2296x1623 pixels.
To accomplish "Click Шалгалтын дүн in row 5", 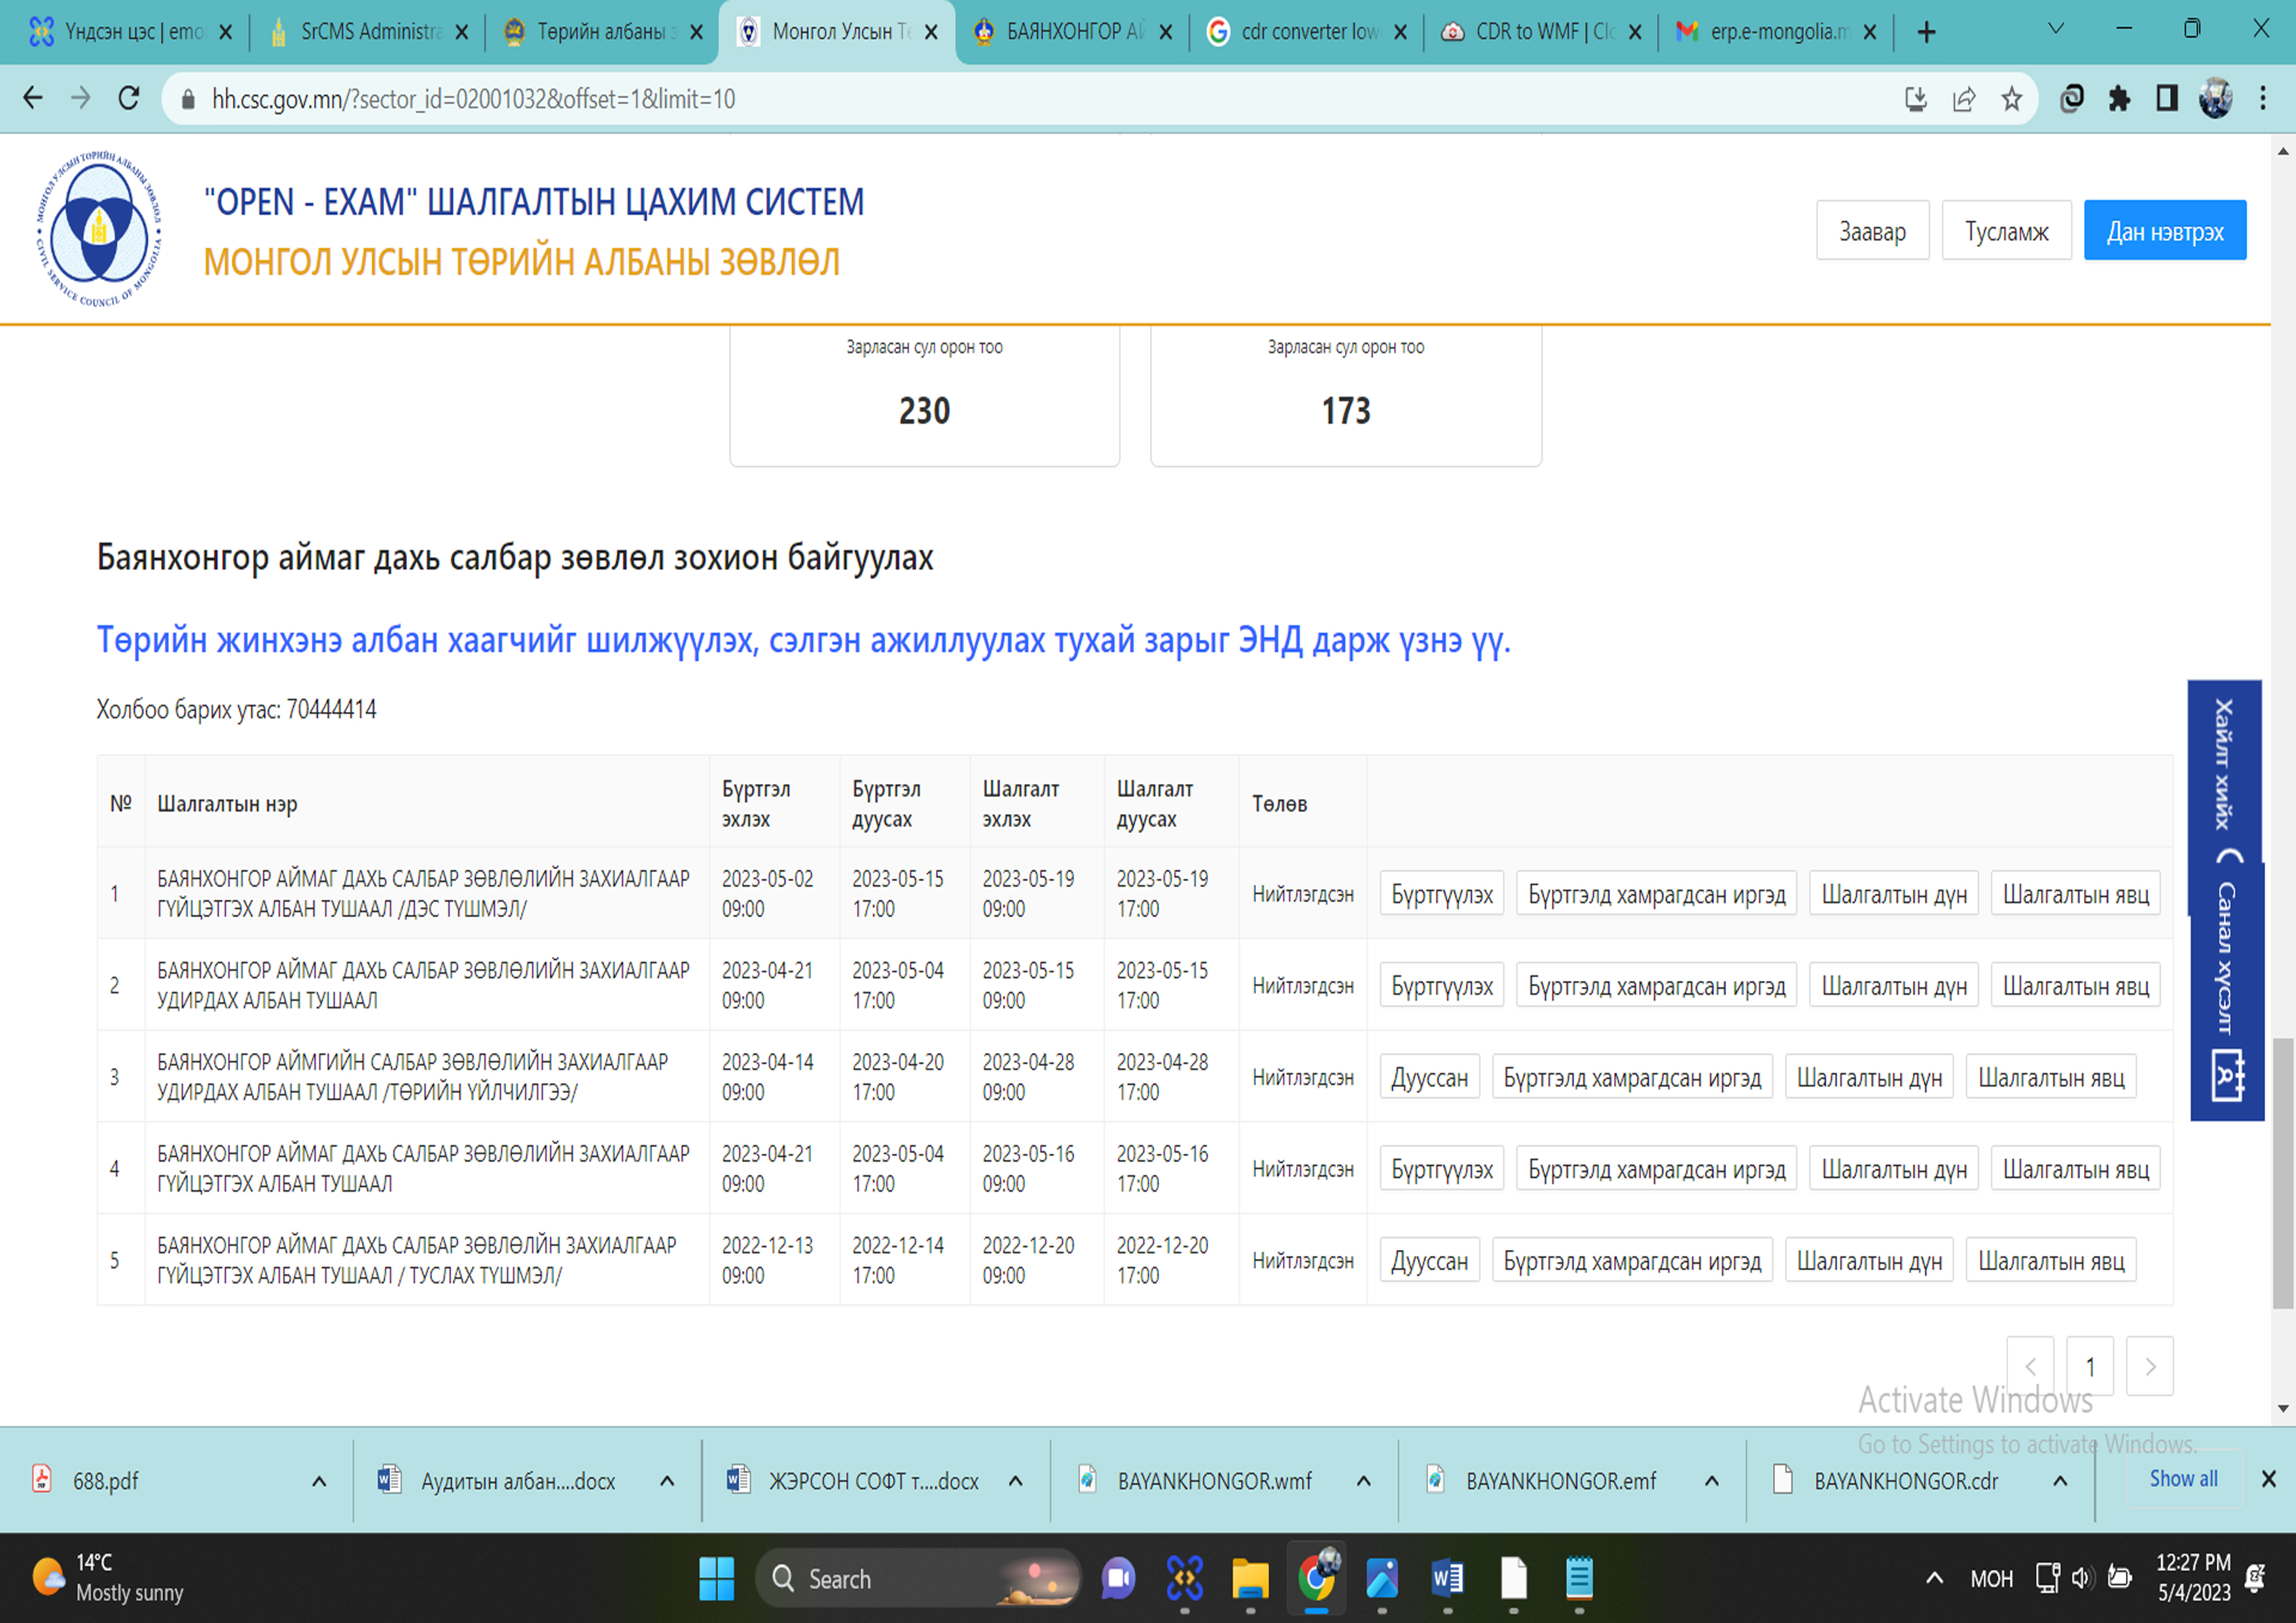I will (1869, 1261).
